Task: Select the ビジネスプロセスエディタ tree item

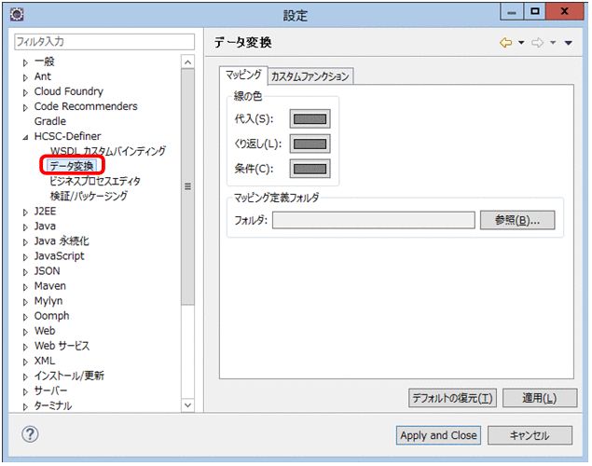Action: [x=95, y=181]
